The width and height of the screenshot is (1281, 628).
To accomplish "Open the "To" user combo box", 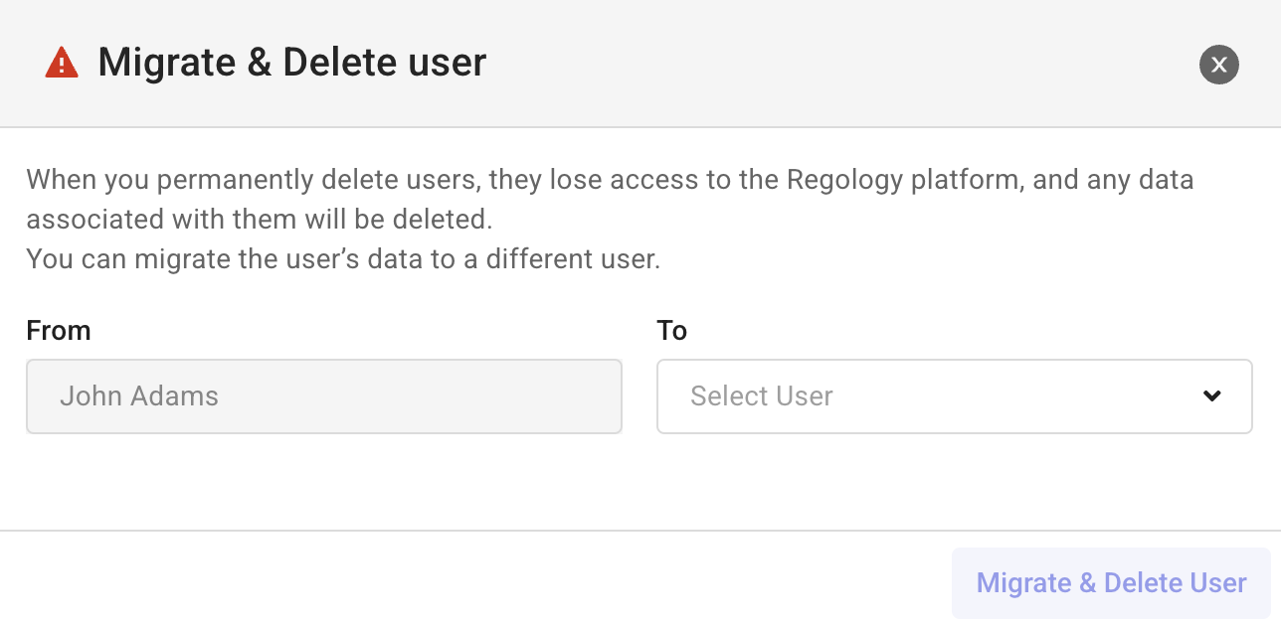I will tap(953, 395).
